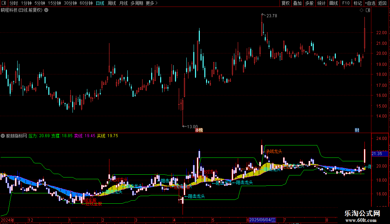Image resolution: width=390 pixels, height=224 pixels.
Task: Toggle the side panel icon in chart corner
Action: pos(368,10)
